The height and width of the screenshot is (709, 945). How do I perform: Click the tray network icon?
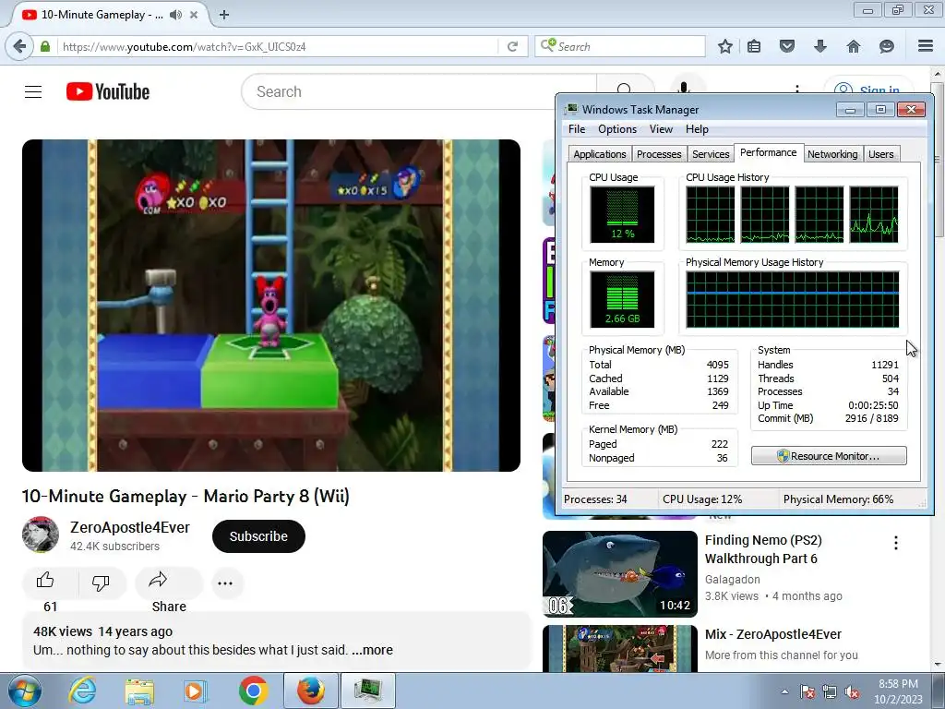click(830, 692)
